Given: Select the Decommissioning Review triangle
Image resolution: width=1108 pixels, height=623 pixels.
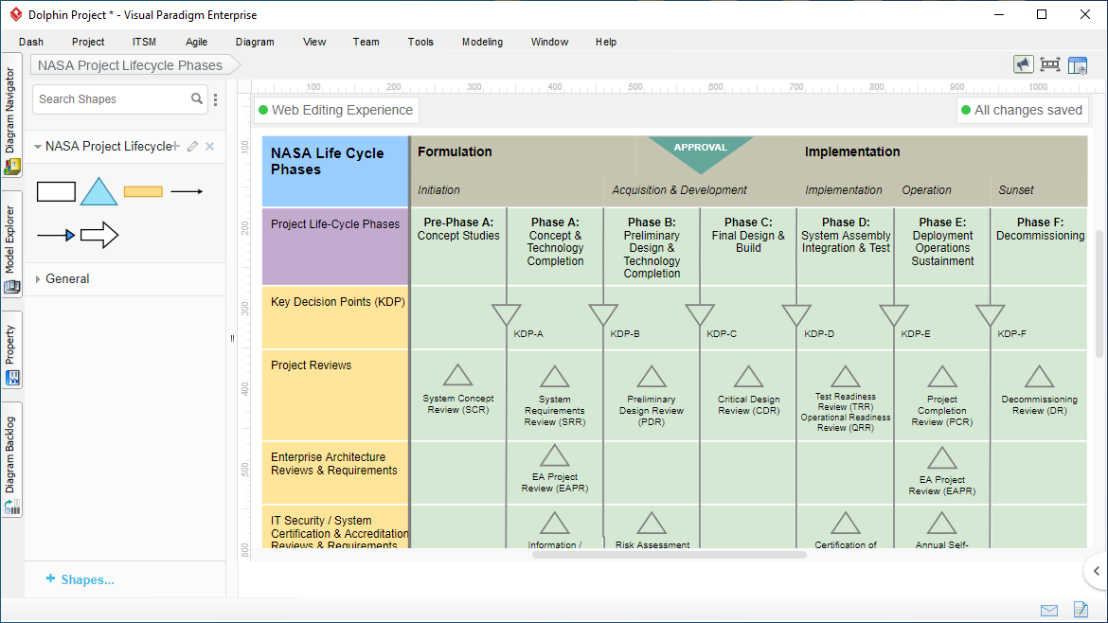Looking at the screenshot, I should [x=1040, y=377].
